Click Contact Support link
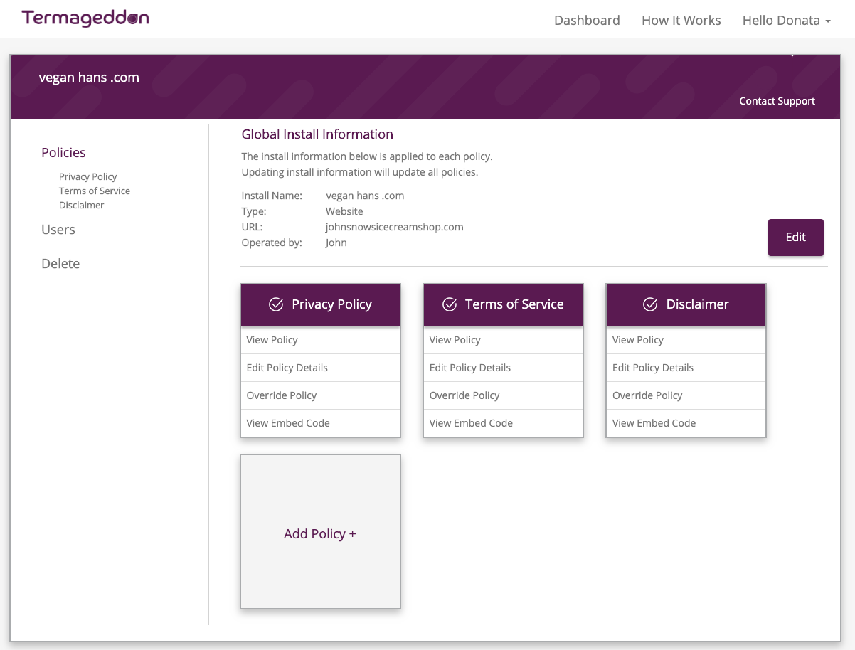Screen dimensions: 855x650 tap(777, 101)
